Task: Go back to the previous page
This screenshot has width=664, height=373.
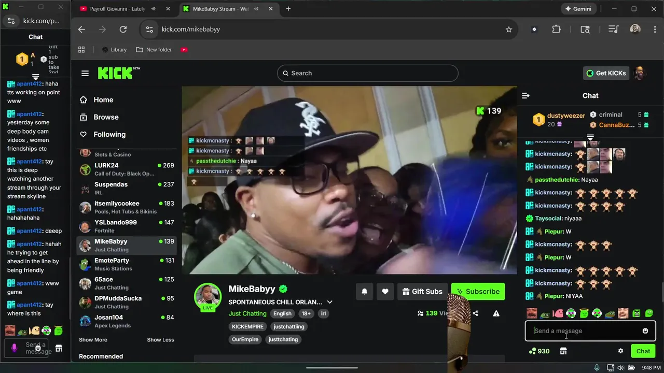Action: [81, 30]
